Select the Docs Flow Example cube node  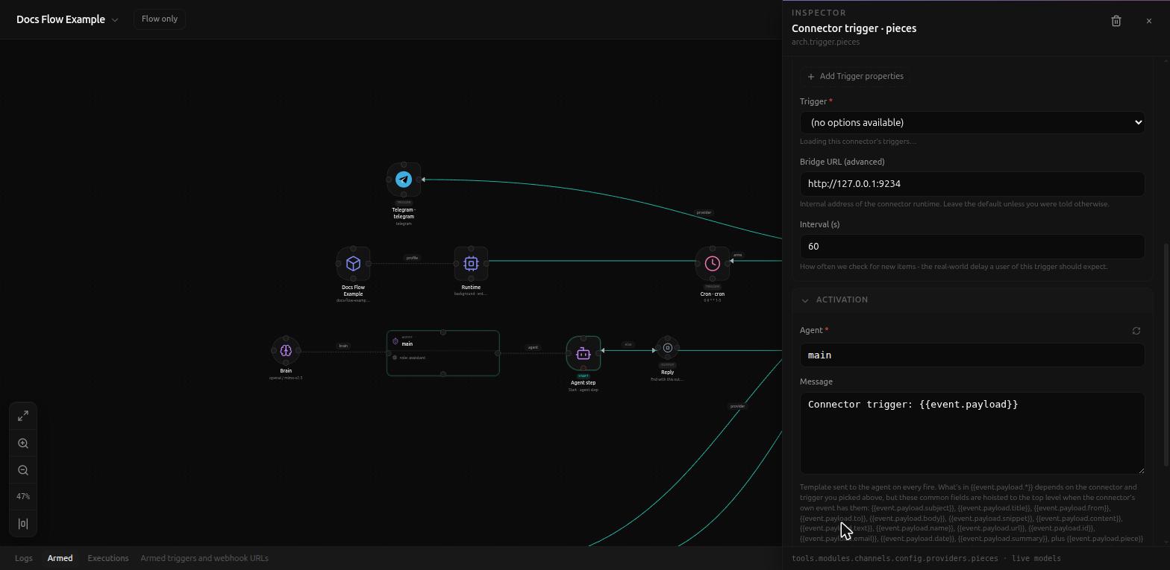354,264
